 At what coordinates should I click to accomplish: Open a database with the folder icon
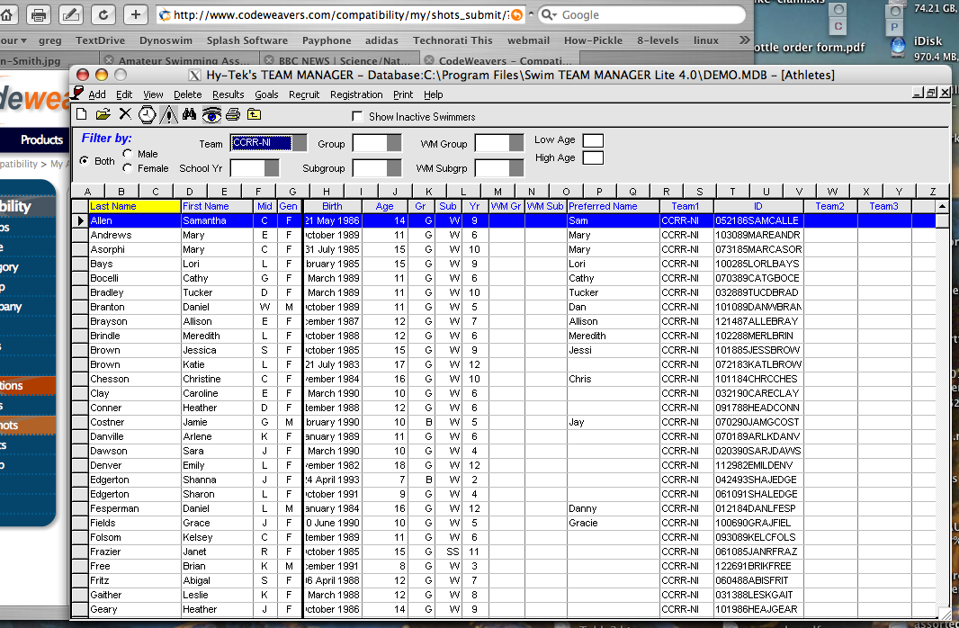[x=103, y=114]
